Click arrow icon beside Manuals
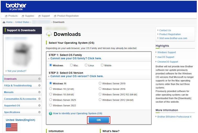The image size is (198, 133). click(x=39, y=92)
